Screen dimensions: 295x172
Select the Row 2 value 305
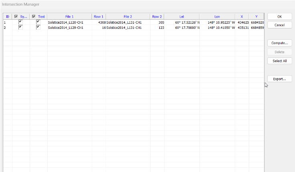[157, 22]
